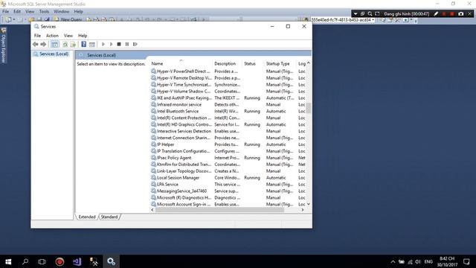Open Visual Studio from the taskbar
This screenshot has height=268, width=476.
point(77,261)
